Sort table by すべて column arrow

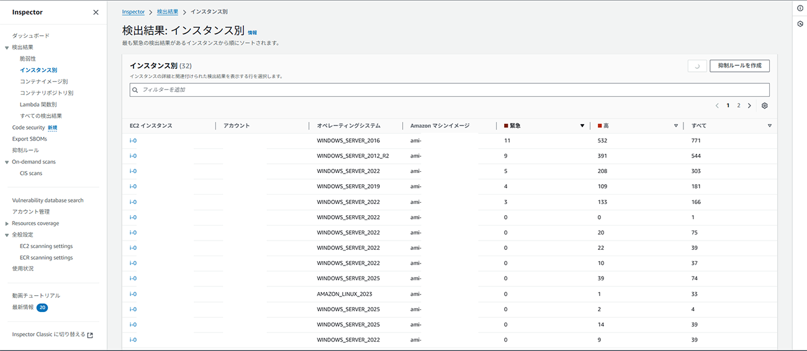(x=770, y=126)
